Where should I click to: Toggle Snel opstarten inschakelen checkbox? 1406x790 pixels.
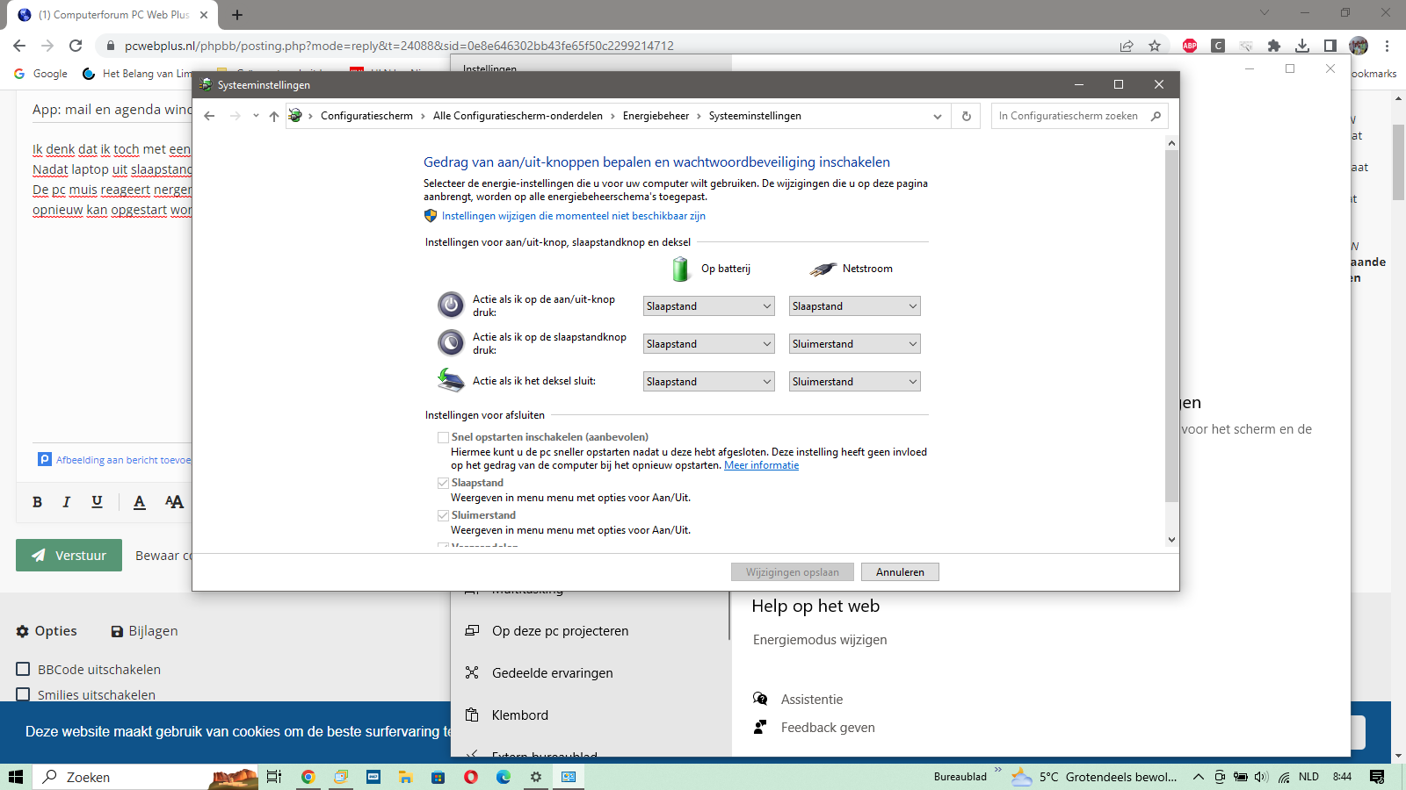(x=443, y=437)
